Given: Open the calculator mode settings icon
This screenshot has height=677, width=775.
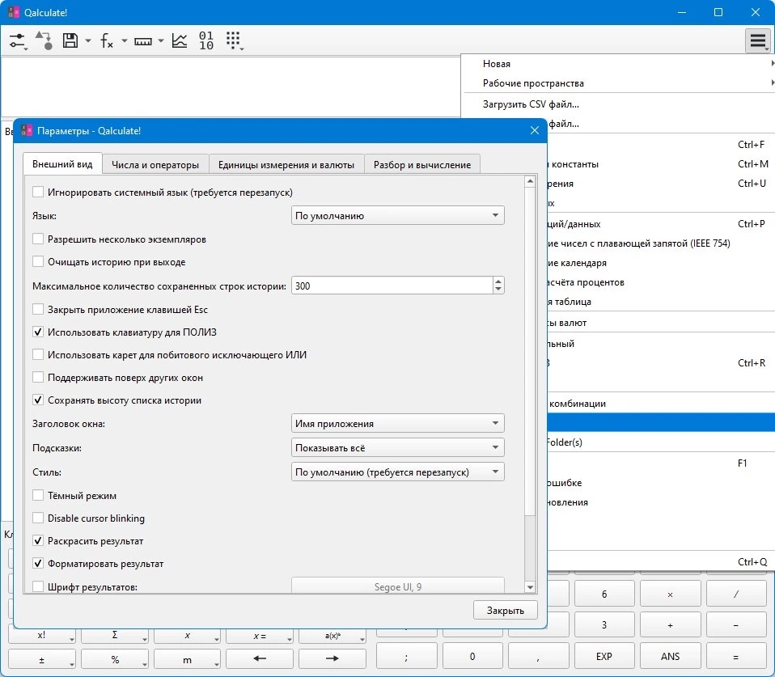Looking at the screenshot, I should 17,40.
